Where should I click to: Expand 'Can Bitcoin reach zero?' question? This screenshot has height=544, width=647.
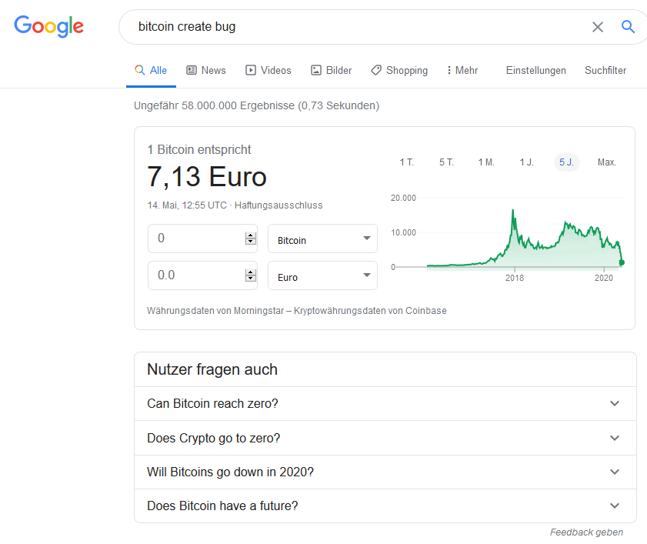point(385,403)
